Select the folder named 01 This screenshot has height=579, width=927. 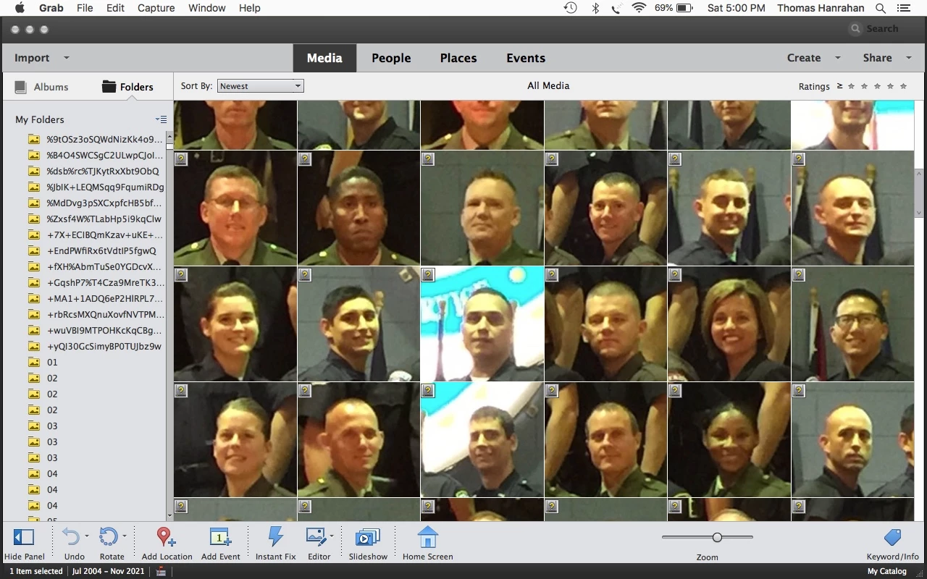52,362
